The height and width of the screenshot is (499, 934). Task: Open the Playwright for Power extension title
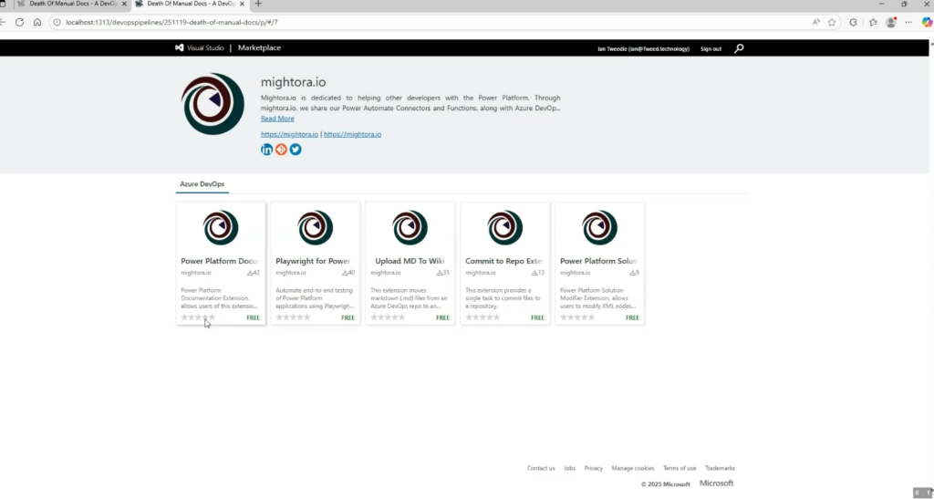click(315, 261)
